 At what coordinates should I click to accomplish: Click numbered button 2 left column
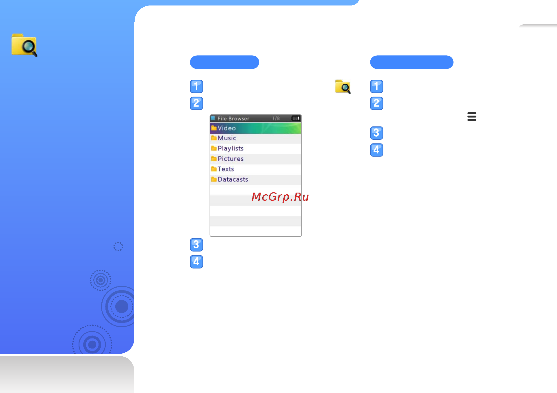[196, 103]
